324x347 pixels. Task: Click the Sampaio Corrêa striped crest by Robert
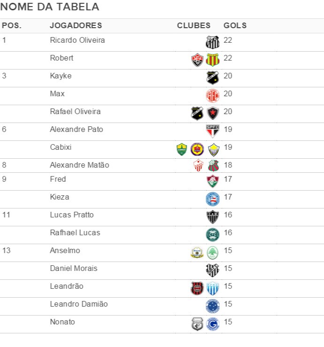(x=212, y=60)
